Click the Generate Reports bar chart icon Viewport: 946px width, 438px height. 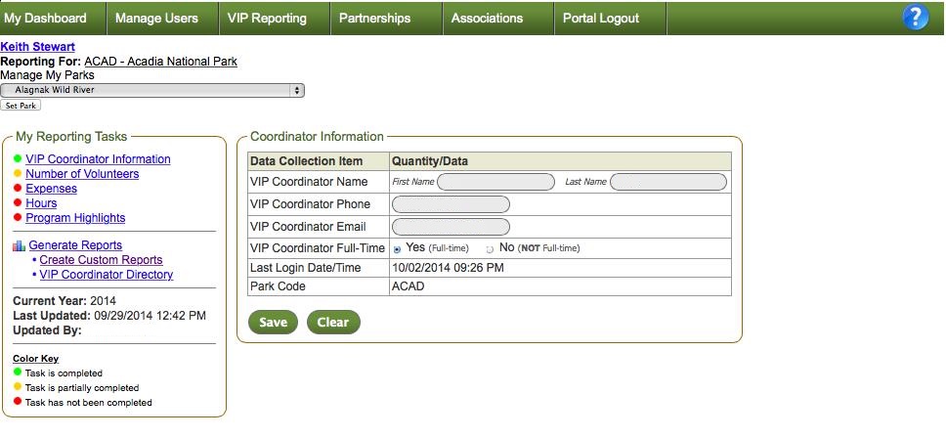click(19, 245)
